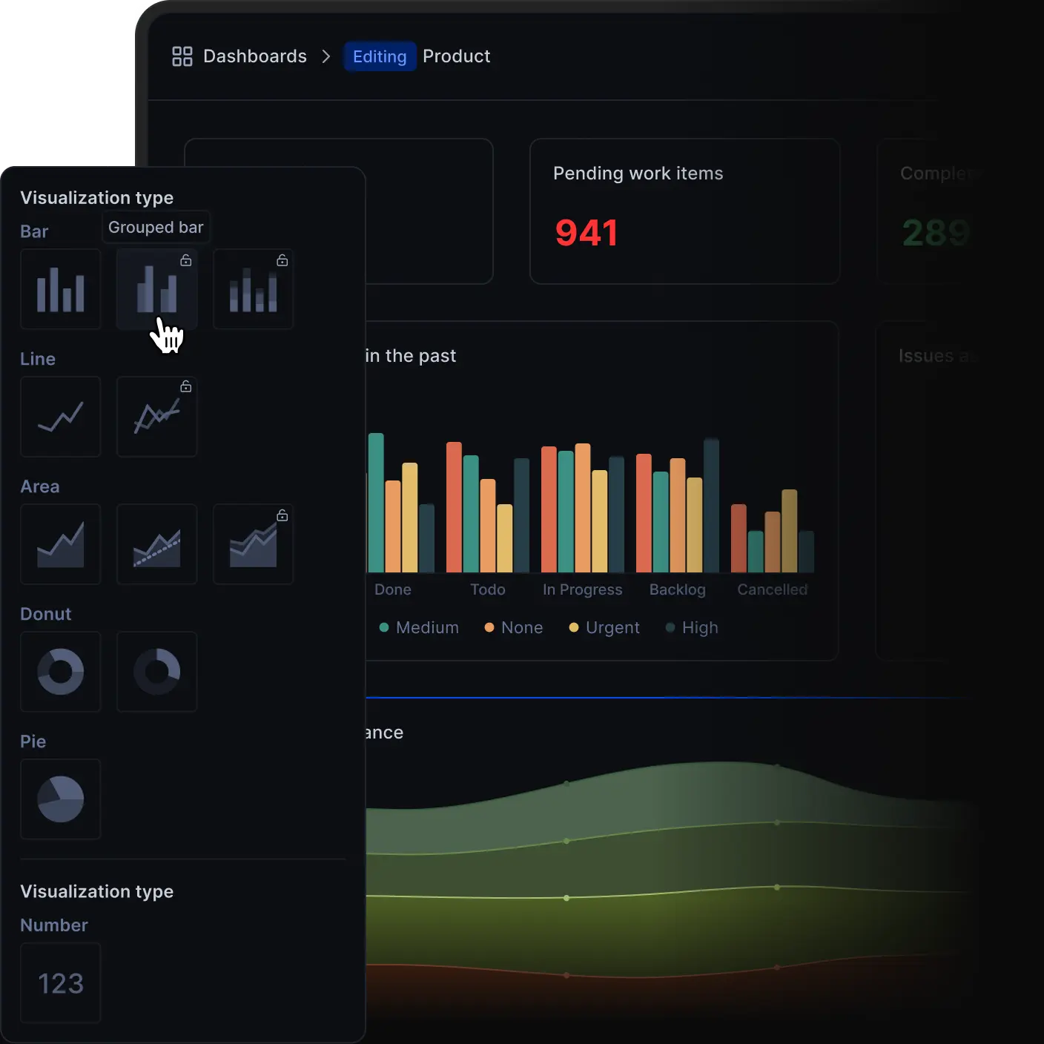
Task: Select the pie chart visualization
Action: [x=61, y=799]
